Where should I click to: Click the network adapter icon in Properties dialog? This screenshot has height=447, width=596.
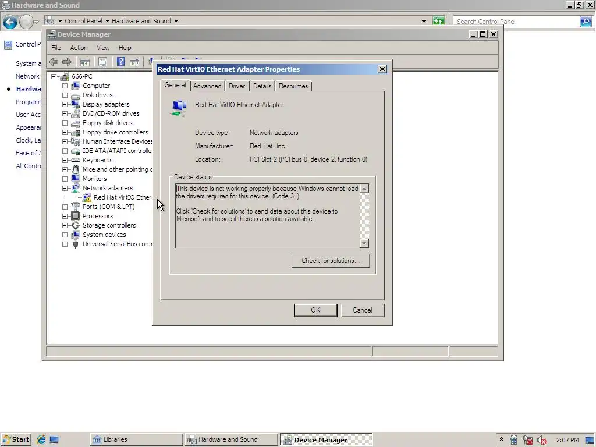pyautogui.click(x=179, y=108)
